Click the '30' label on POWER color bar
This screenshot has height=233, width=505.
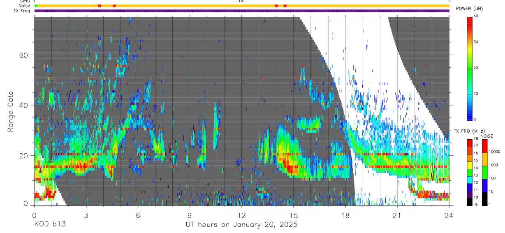point(476,42)
